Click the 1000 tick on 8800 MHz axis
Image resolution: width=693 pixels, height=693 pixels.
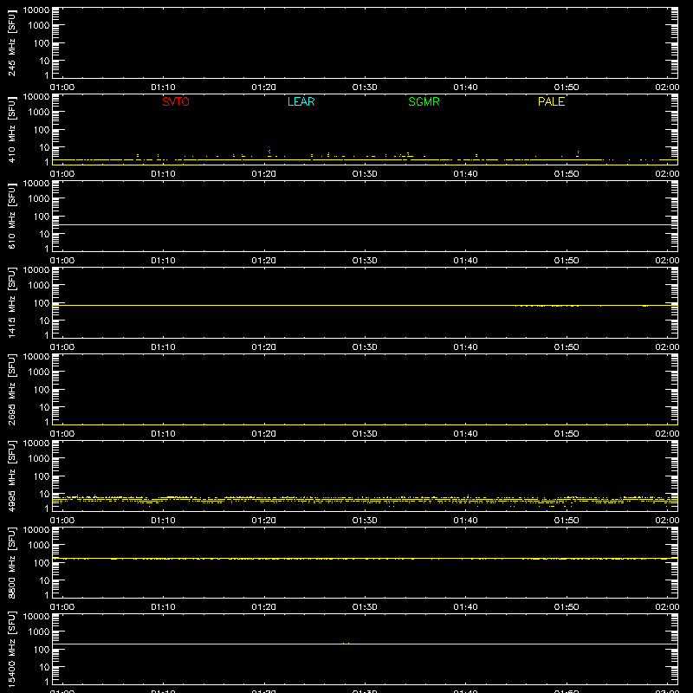[x=39, y=546]
